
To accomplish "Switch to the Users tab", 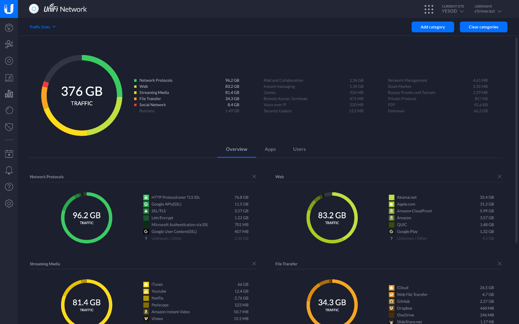I will click(299, 149).
